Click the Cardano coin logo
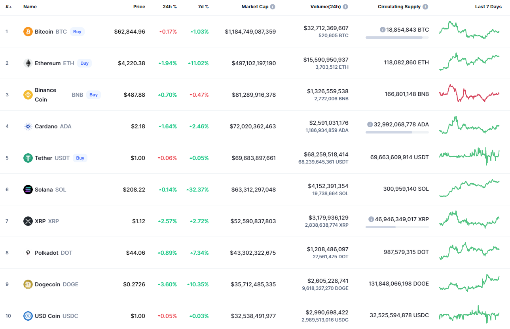510x329 pixels. (x=28, y=126)
